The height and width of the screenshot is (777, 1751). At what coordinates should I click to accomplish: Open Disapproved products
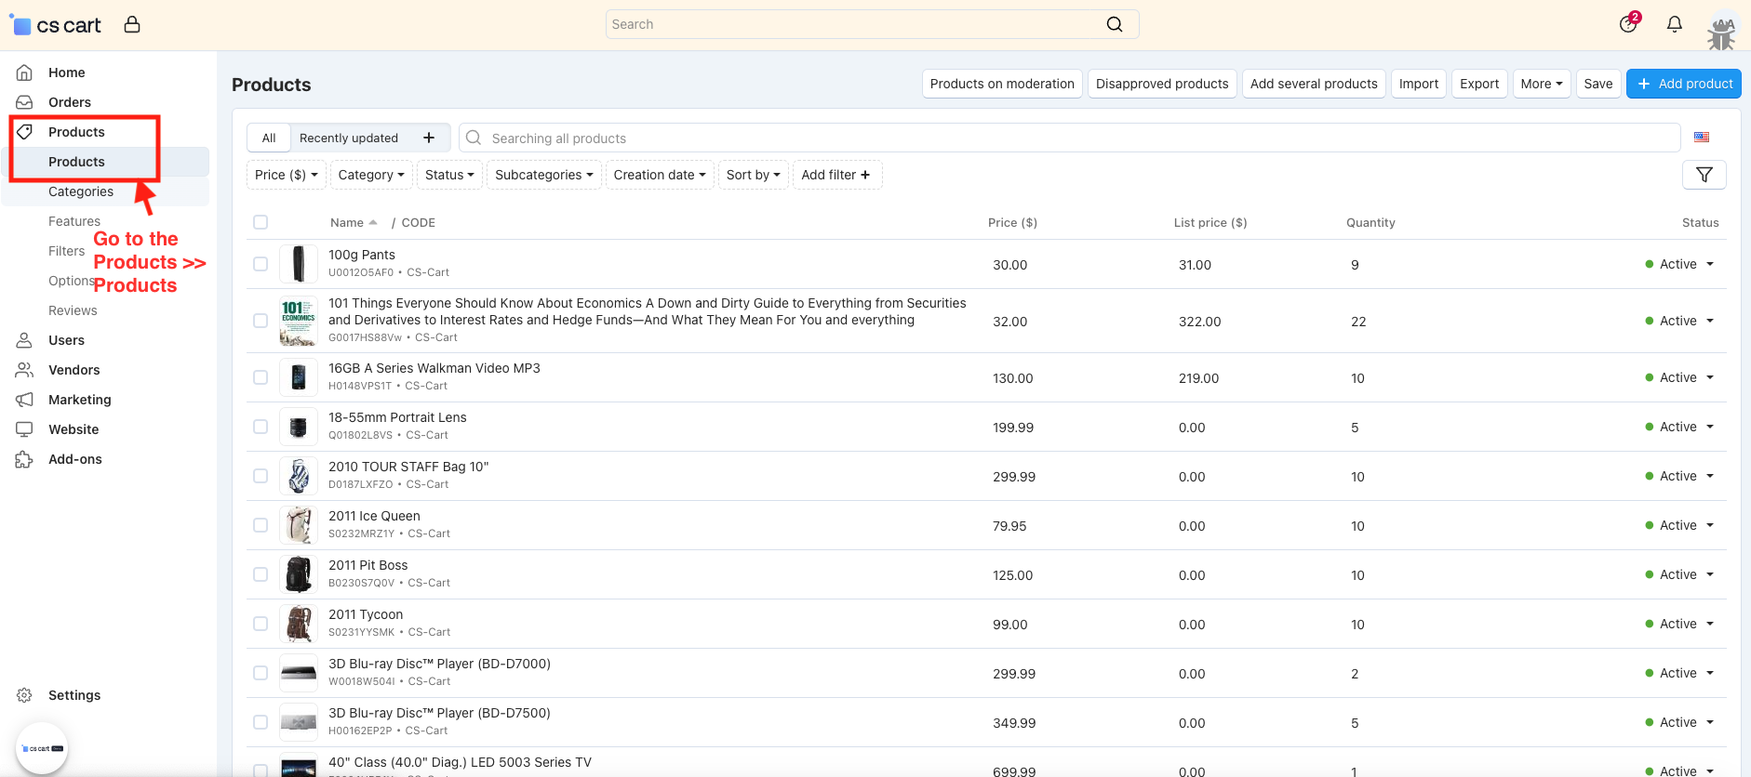click(x=1162, y=84)
